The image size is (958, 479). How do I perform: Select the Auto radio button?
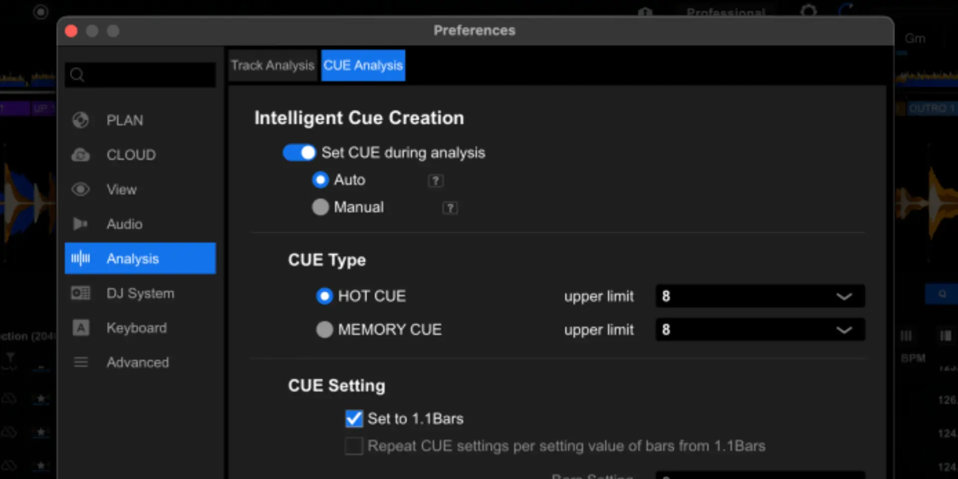coord(320,180)
